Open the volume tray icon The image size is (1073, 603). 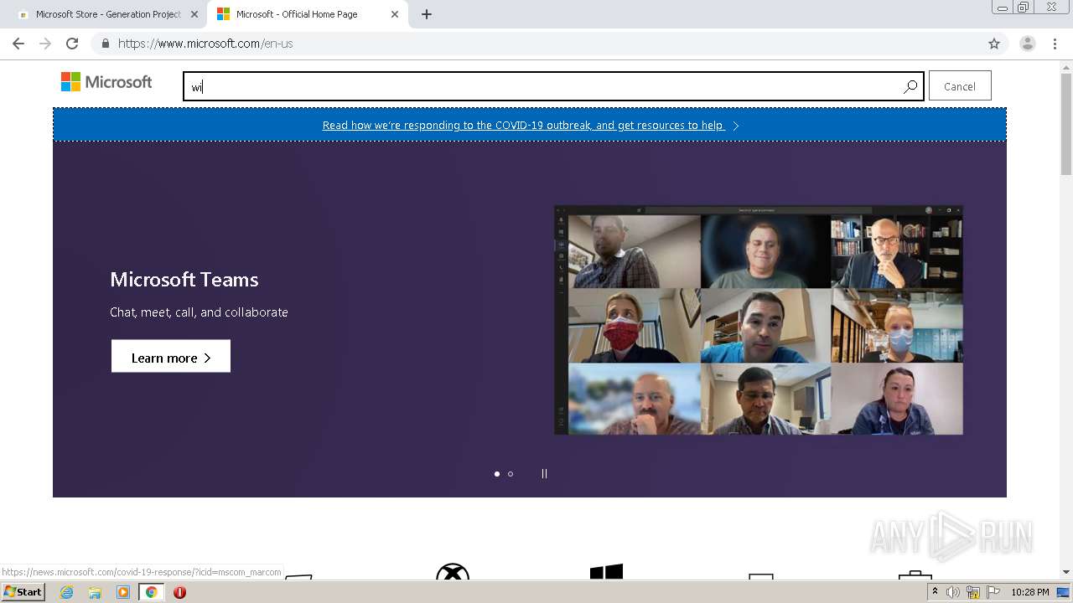[x=952, y=592]
